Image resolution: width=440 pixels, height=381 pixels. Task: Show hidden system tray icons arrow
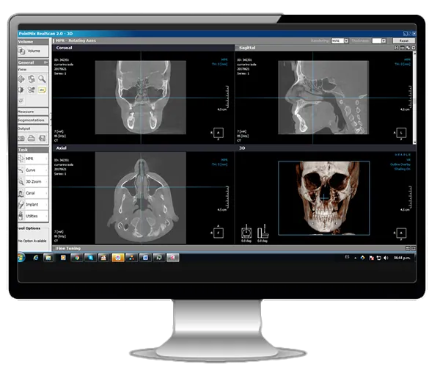coord(355,258)
